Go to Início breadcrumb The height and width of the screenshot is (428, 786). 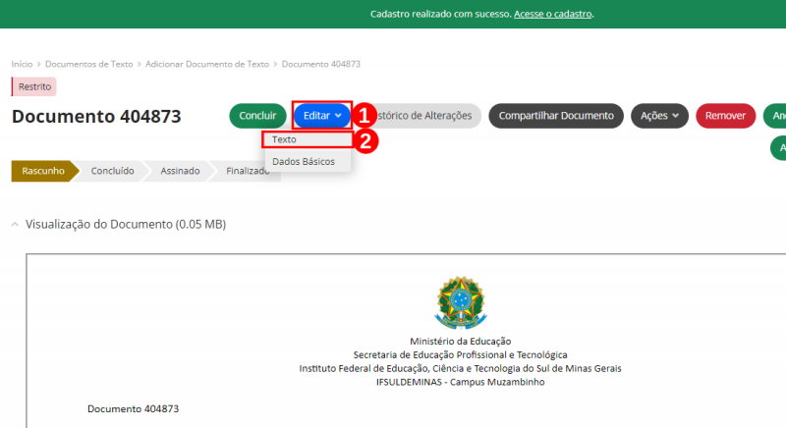22,64
